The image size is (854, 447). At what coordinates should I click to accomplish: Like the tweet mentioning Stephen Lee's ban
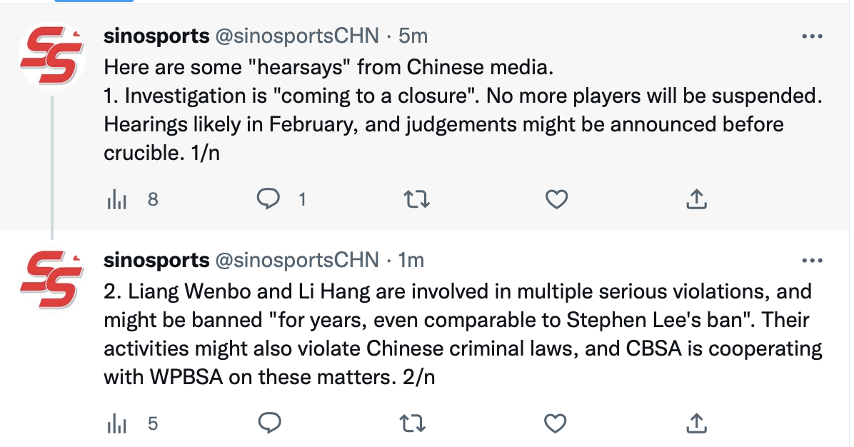(x=556, y=424)
